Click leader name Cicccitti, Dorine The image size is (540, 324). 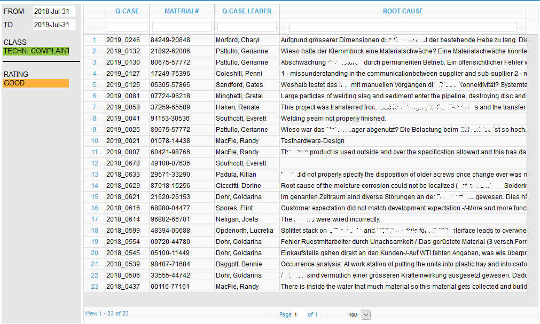click(x=238, y=186)
